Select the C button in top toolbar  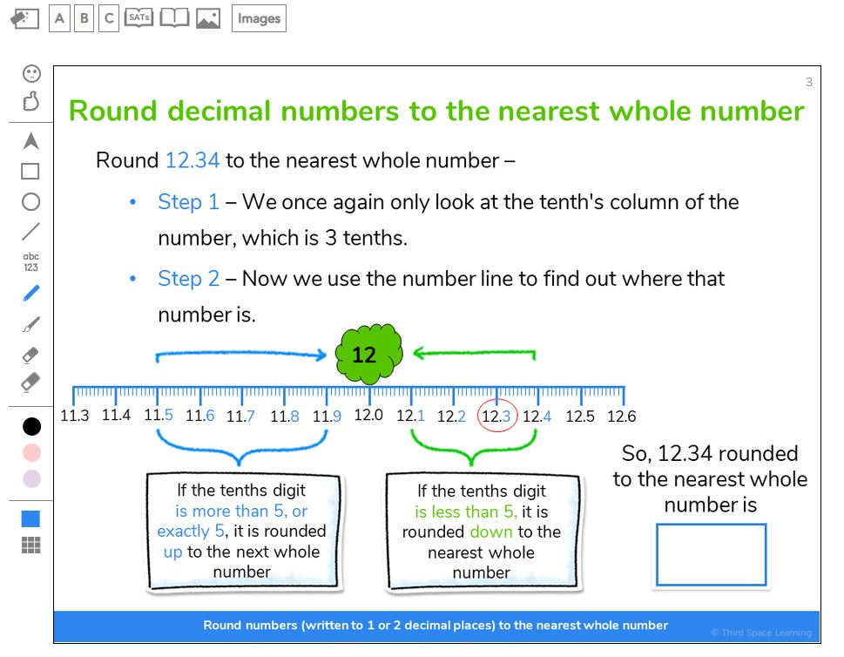(x=109, y=18)
